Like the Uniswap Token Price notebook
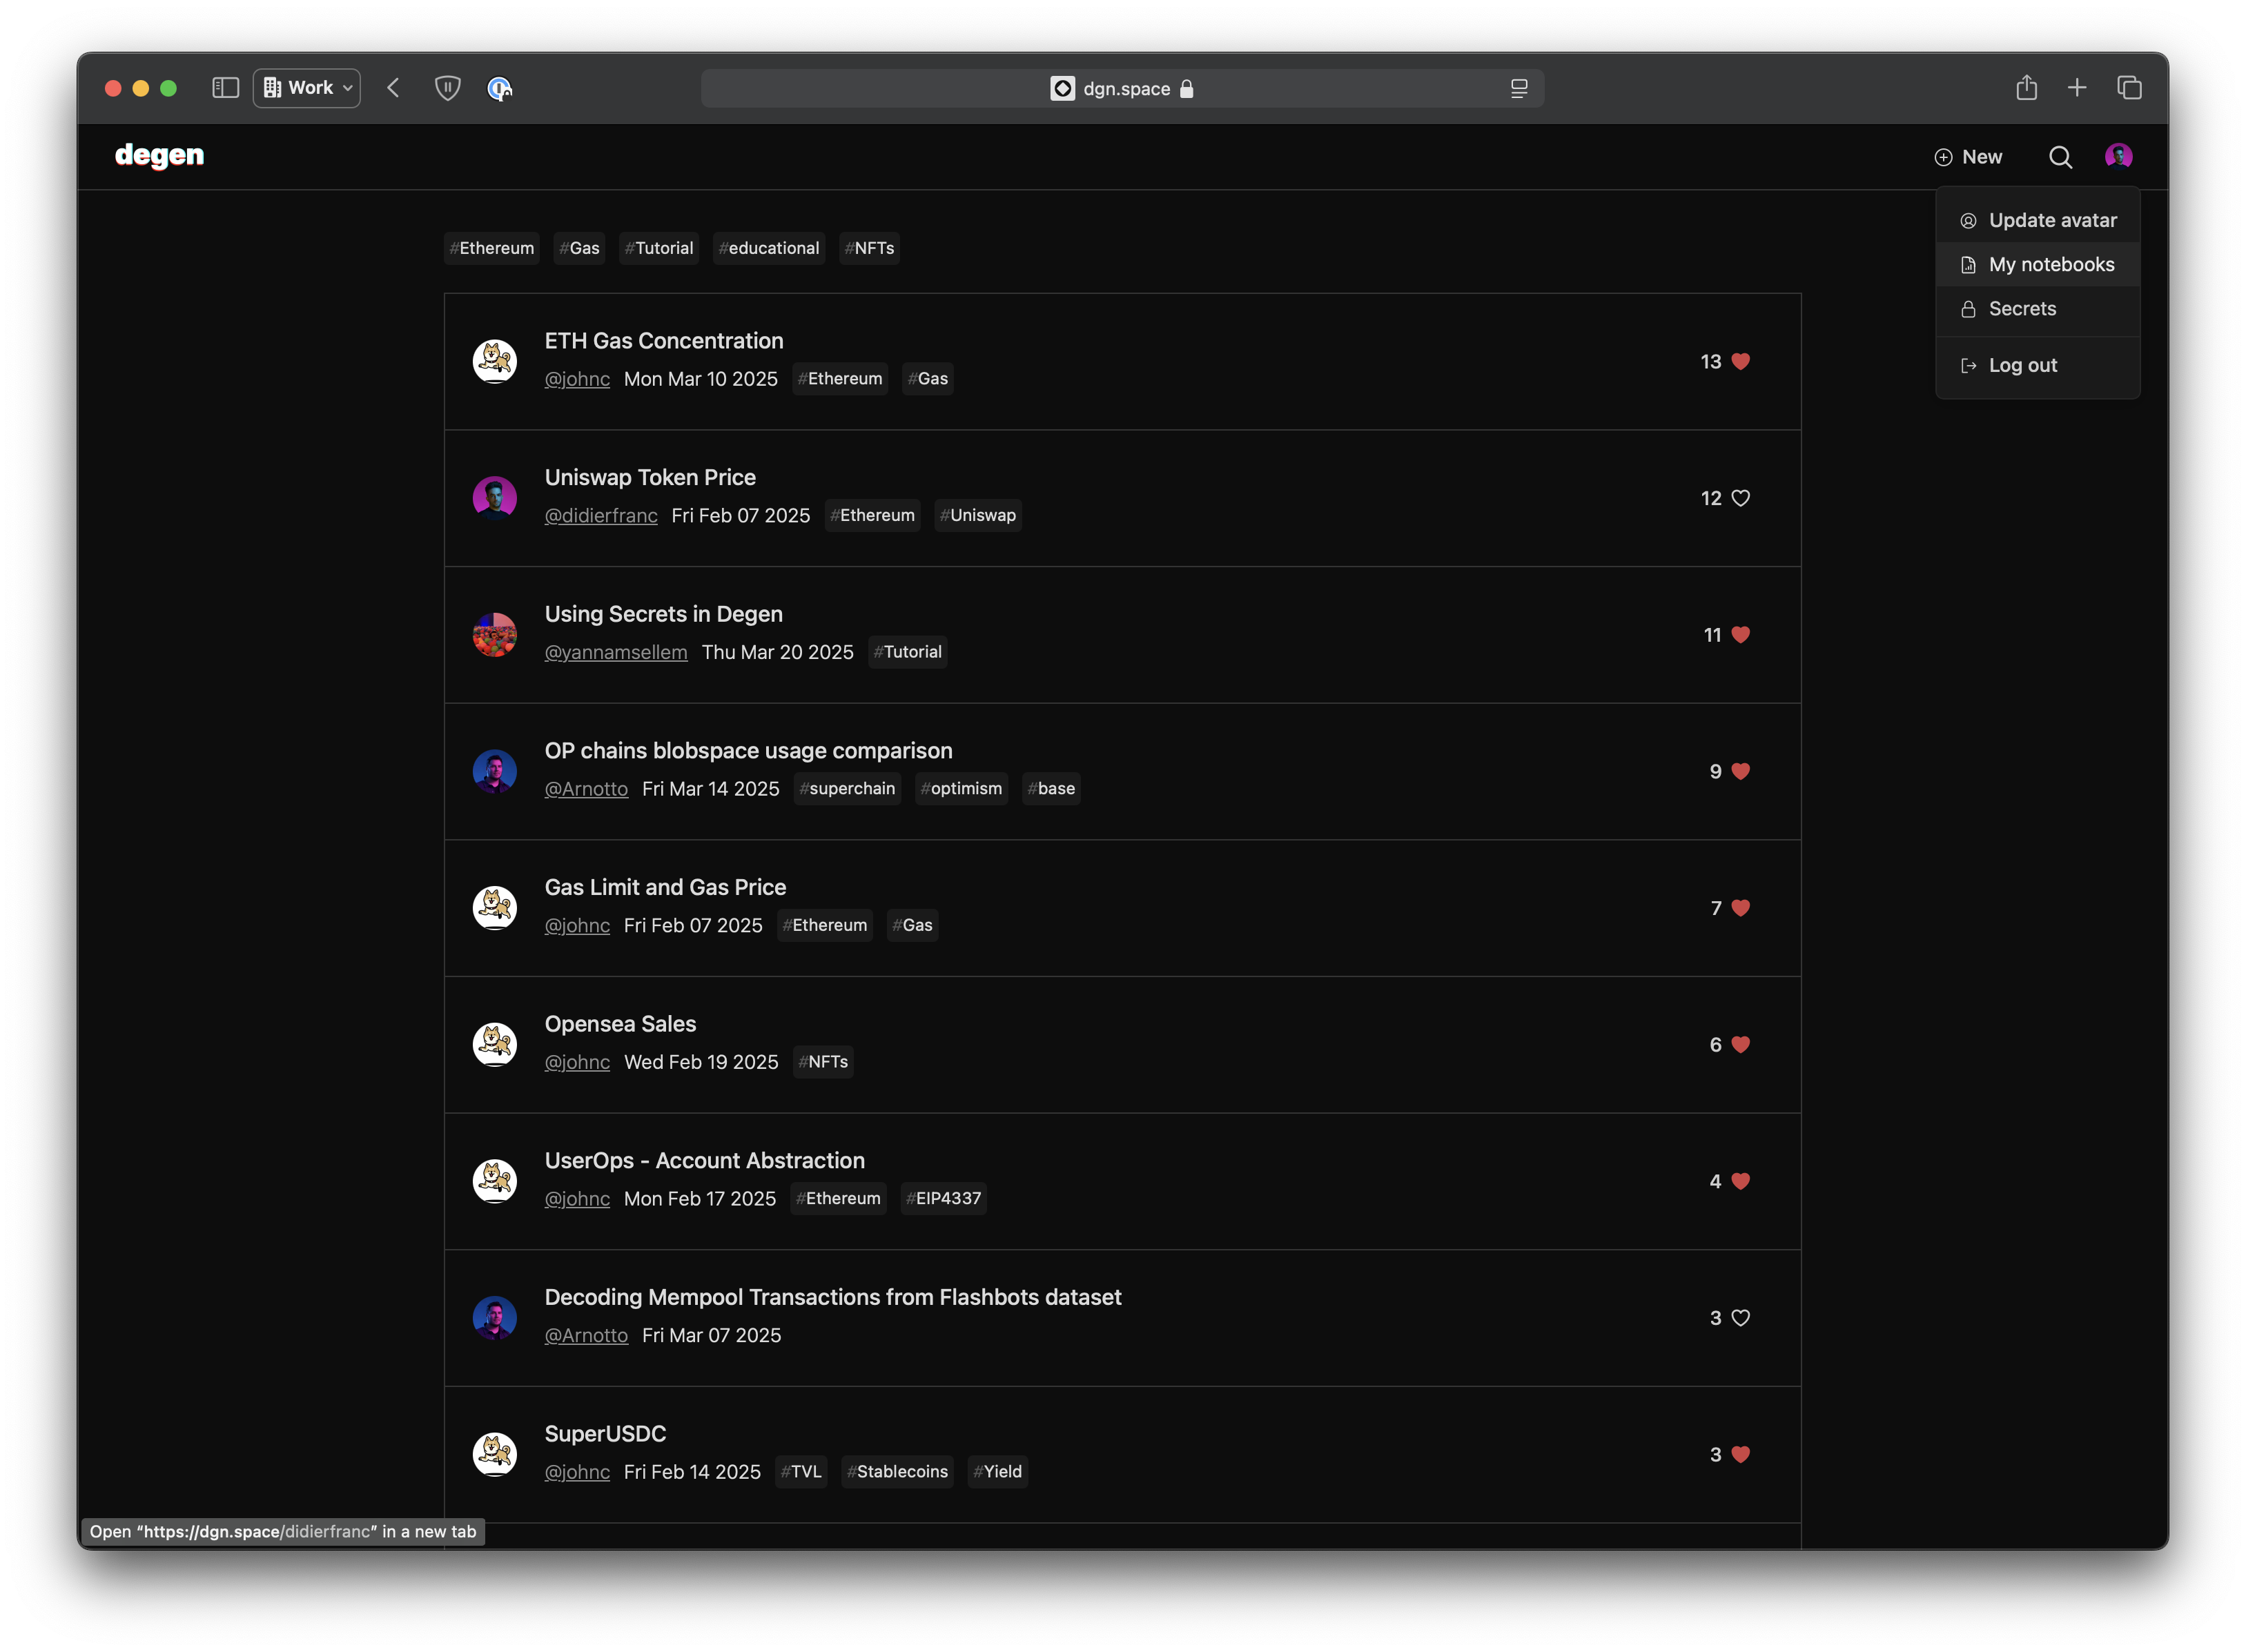The width and height of the screenshot is (2246, 1652). [x=1740, y=498]
